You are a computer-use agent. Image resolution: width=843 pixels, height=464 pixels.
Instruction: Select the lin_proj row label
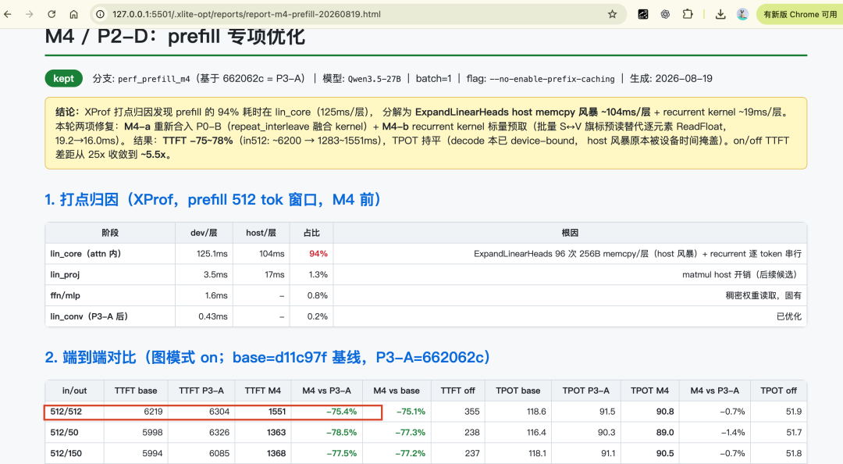click(65, 274)
